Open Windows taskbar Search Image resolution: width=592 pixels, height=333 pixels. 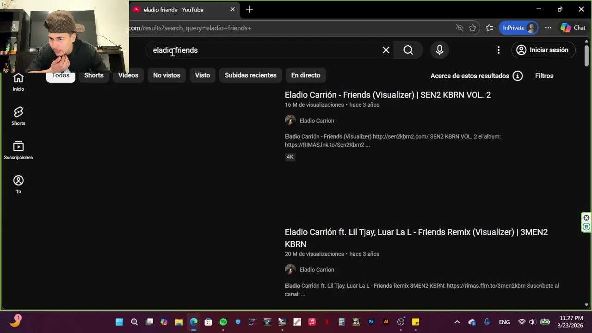(134, 322)
